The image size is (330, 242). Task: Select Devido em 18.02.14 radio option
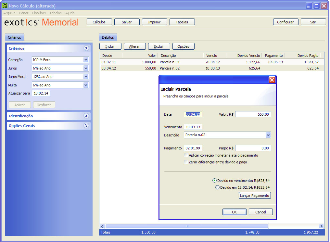click(x=218, y=187)
